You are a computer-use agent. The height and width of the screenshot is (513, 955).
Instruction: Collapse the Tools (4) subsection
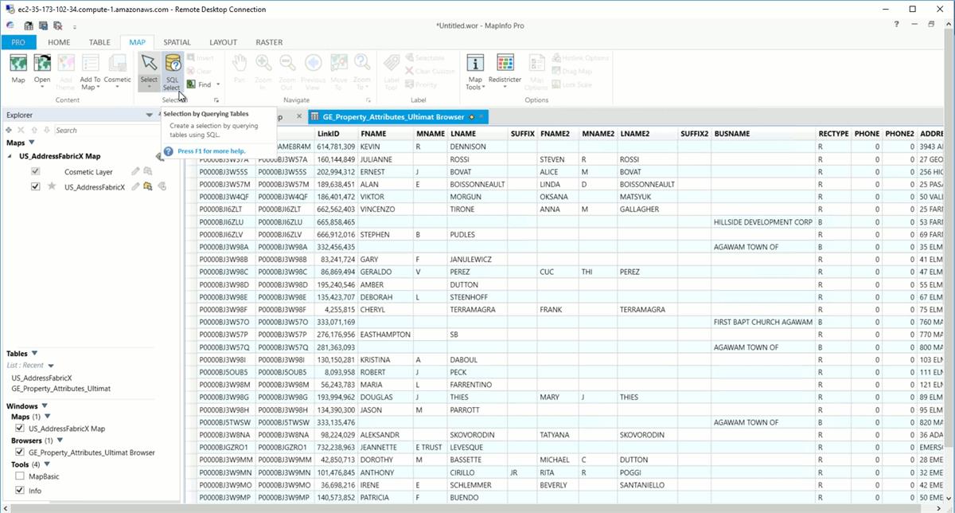pos(45,464)
